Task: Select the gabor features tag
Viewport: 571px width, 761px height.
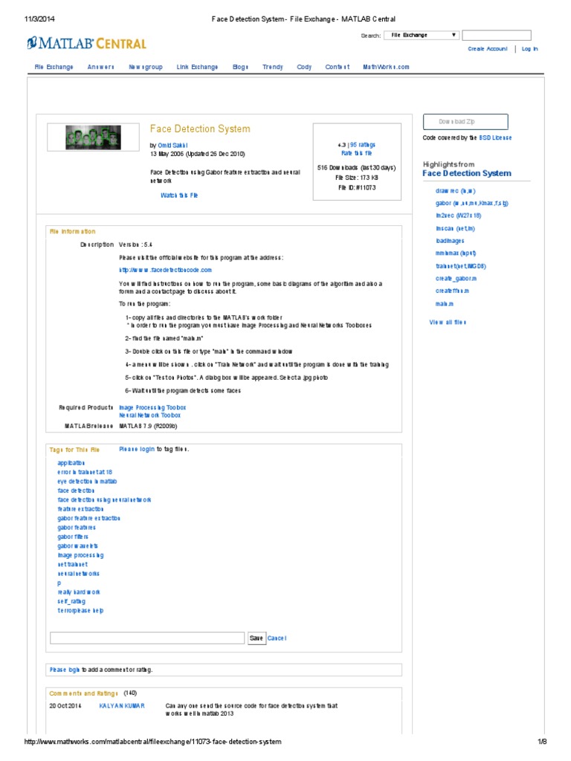Action: [x=77, y=528]
